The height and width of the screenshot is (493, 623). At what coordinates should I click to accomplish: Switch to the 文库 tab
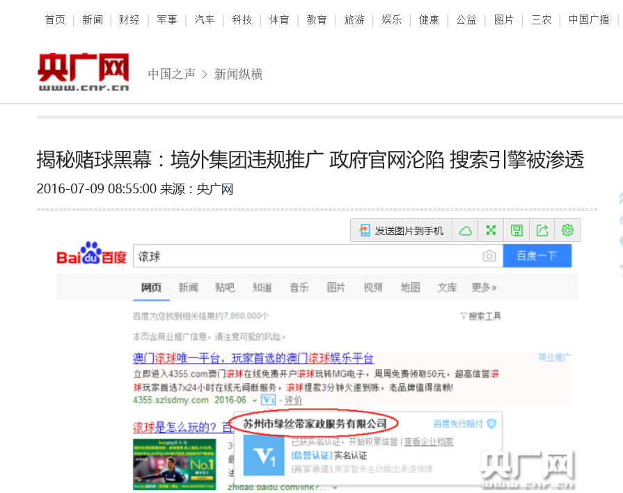[x=447, y=287]
